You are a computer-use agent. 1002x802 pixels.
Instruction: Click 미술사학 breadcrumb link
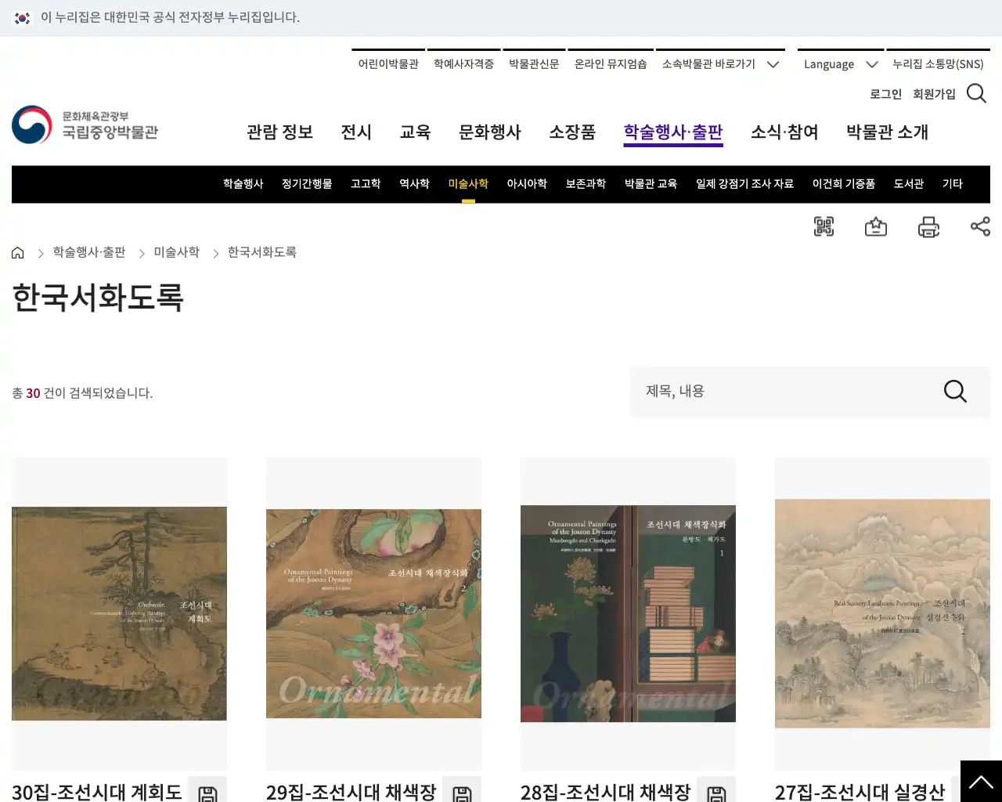coord(177,252)
